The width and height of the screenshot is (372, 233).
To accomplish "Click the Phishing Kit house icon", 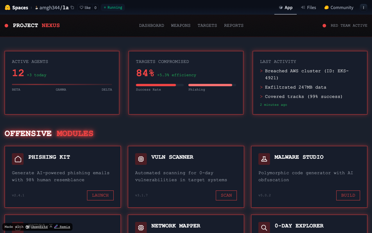I will pos(18,159).
